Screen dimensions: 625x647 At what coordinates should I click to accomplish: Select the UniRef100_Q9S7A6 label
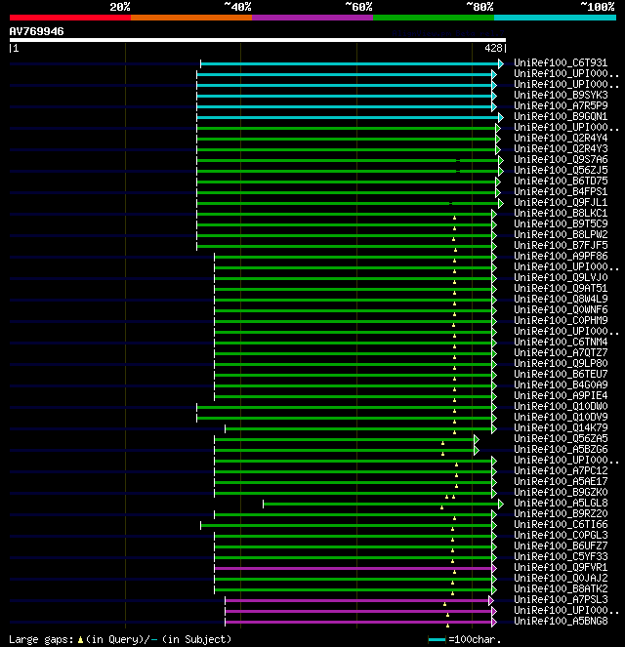tap(561, 159)
